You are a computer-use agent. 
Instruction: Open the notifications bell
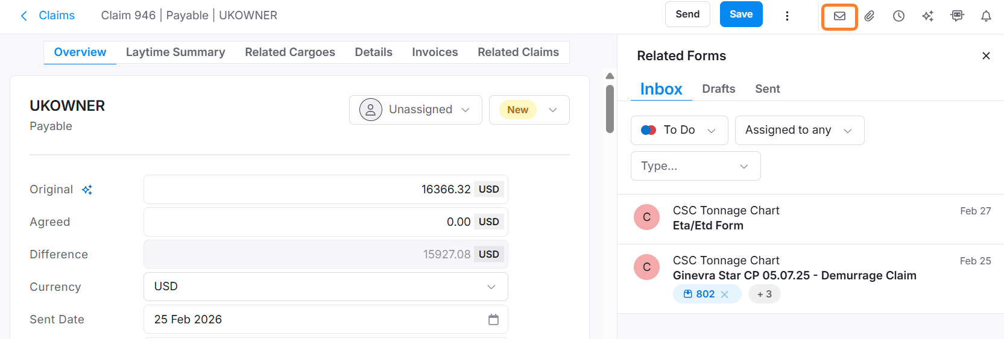coord(986,16)
